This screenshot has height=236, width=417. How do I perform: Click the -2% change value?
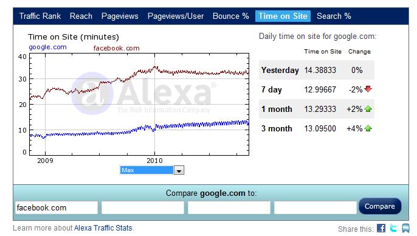point(356,89)
